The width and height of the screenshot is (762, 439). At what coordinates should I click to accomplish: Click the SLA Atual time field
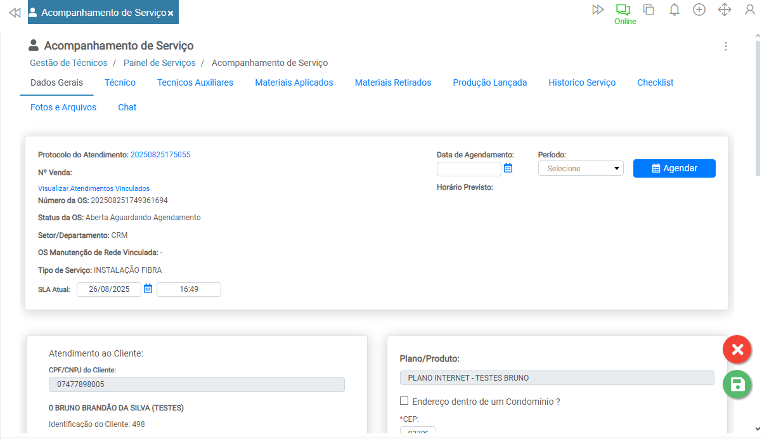tap(189, 289)
